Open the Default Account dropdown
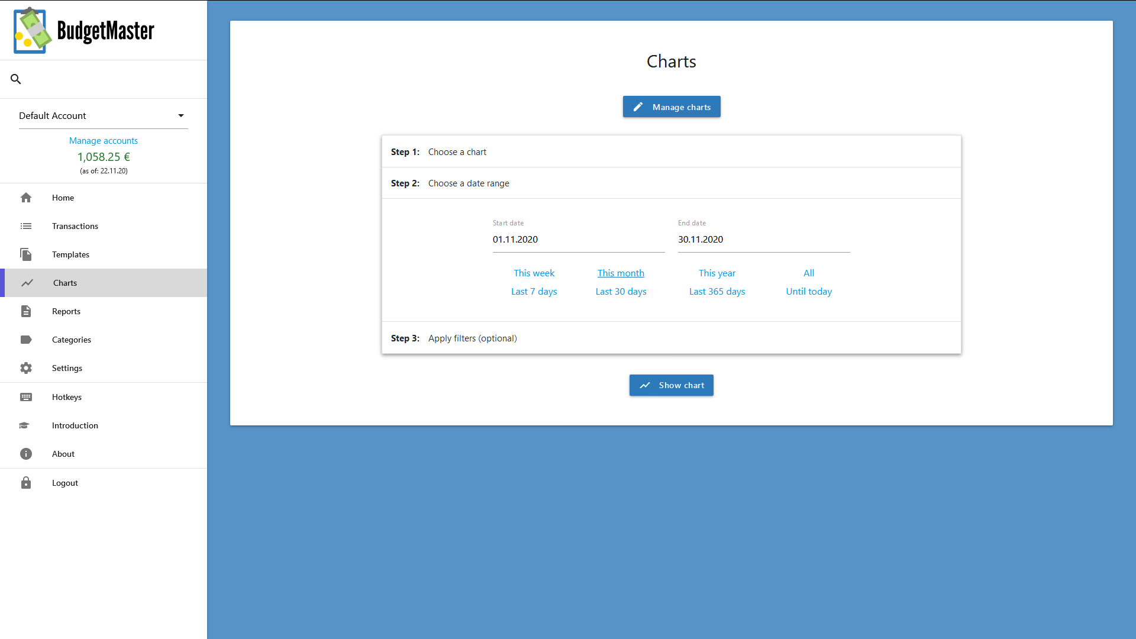The image size is (1136, 639). pos(104,116)
